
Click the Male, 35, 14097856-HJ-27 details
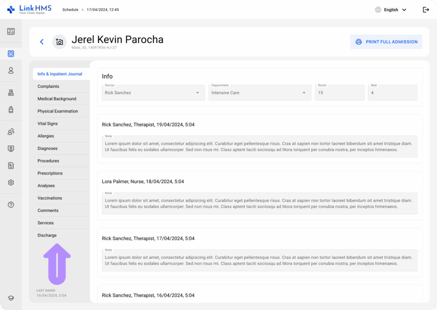point(94,48)
